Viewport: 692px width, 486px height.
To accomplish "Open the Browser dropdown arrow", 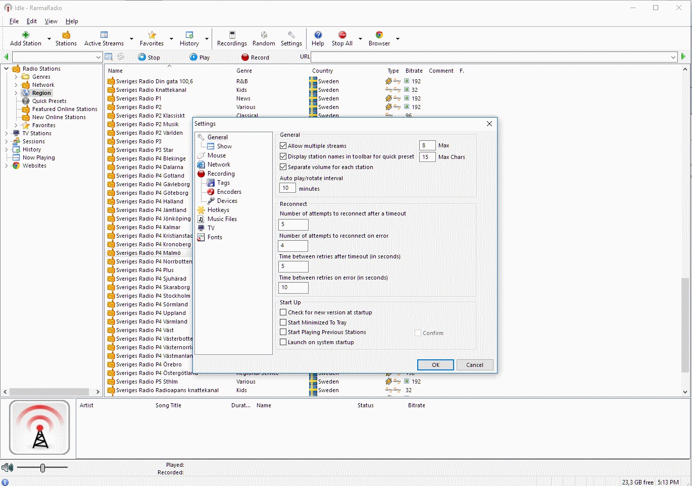I will pos(398,39).
